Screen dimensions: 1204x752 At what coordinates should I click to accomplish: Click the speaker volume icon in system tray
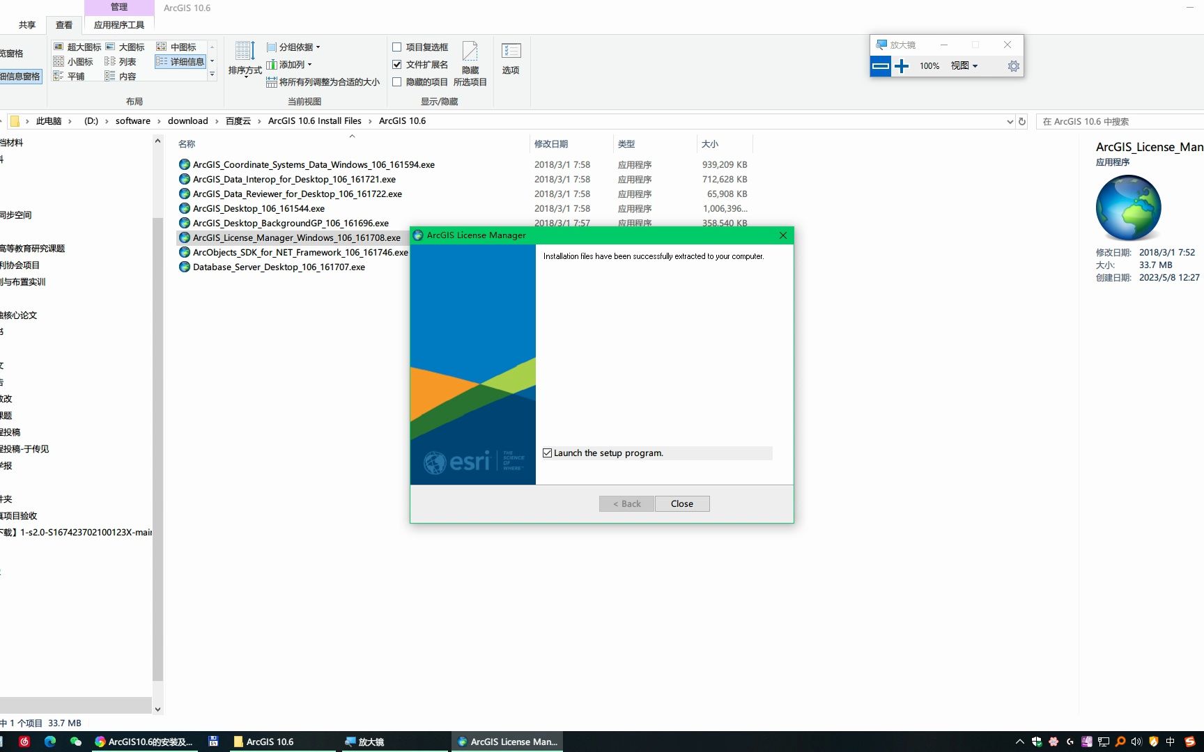tap(1136, 742)
